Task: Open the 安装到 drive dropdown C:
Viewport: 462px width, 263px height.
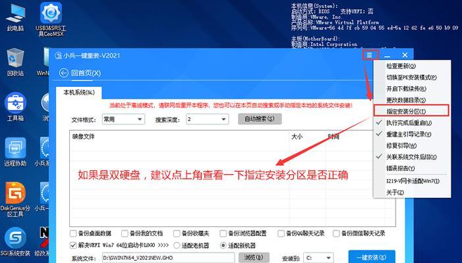Action: [320, 258]
